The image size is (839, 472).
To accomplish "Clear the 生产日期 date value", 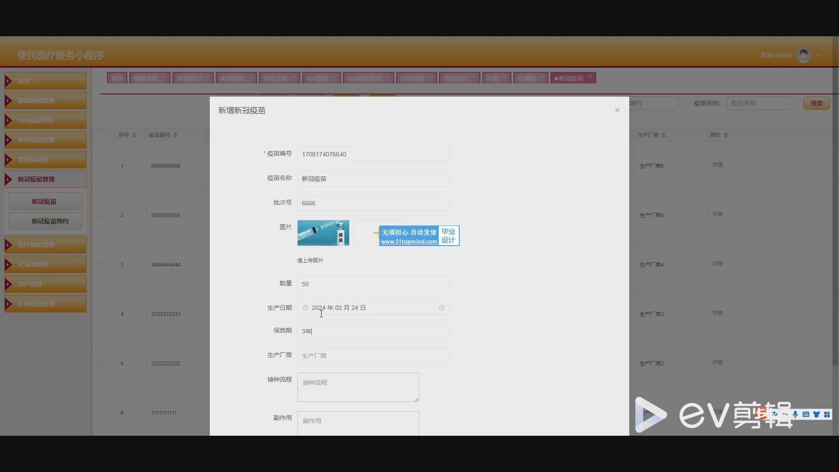I will (x=442, y=308).
